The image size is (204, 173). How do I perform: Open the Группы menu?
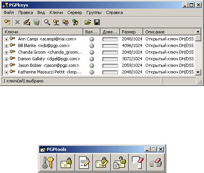tap(94, 12)
